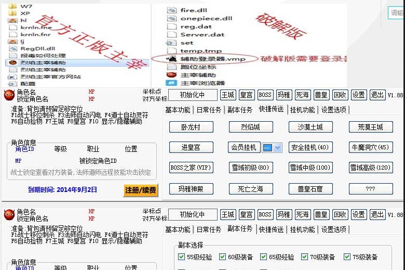
Task: Launch the 主宰辅助 red-faced program icon
Action: click(171, 75)
